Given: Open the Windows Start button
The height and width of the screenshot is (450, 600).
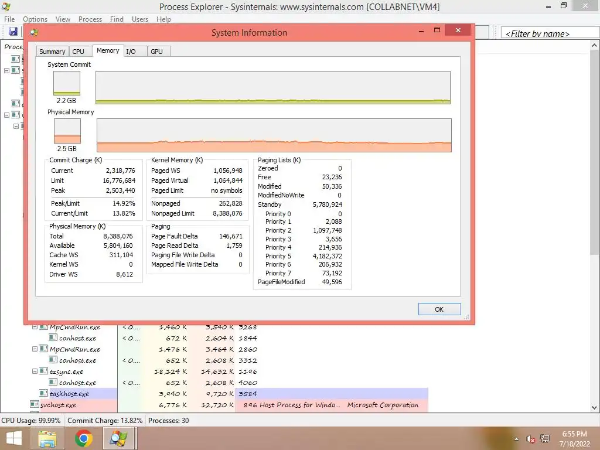Looking at the screenshot, I should [14, 438].
